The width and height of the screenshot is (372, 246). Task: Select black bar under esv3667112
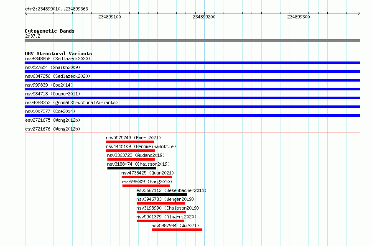tap(162, 195)
